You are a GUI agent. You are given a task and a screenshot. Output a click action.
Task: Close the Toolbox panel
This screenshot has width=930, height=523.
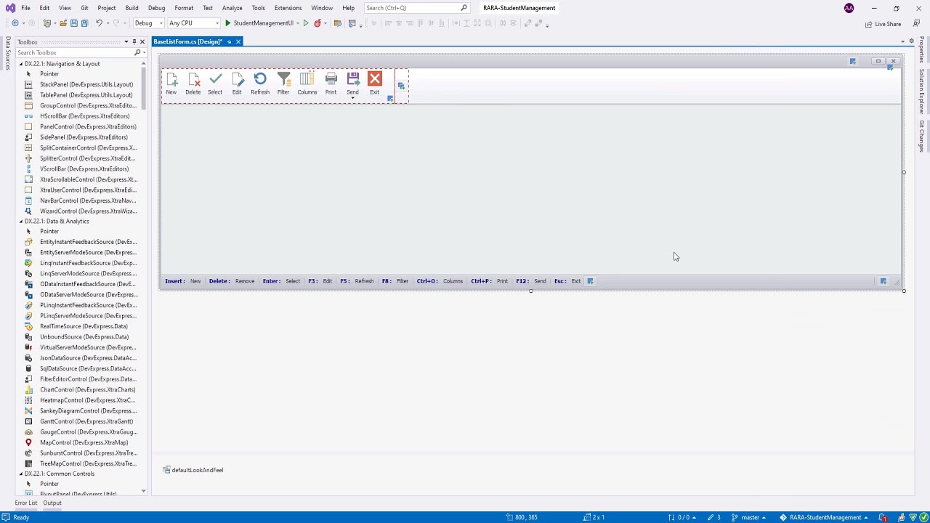coord(142,42)
